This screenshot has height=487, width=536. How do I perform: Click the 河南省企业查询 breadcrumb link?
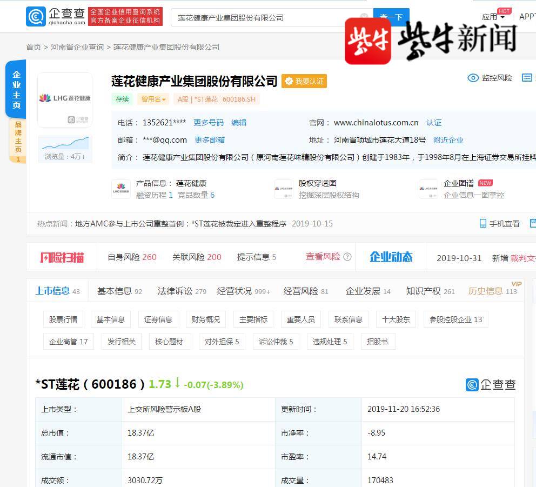(77, 47)
